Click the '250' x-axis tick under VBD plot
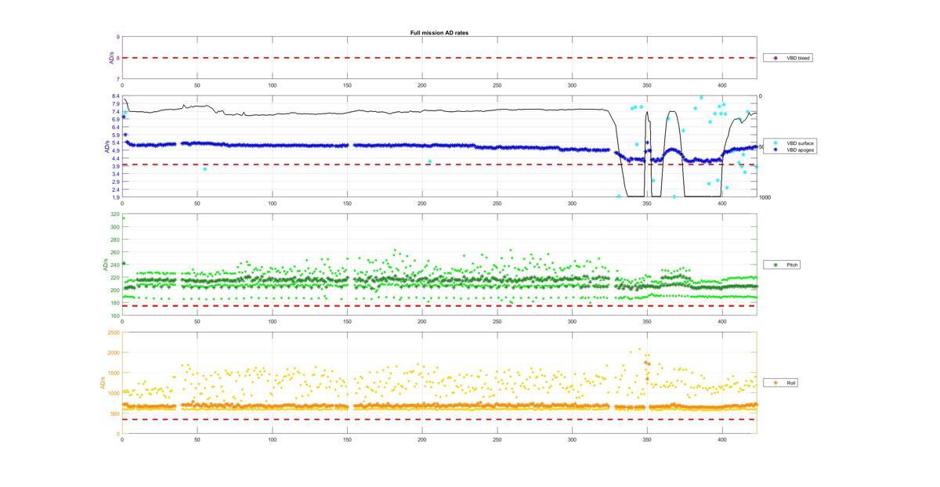Image resolution: width=940 pixels, height=487 pixels. coord(497,203)
